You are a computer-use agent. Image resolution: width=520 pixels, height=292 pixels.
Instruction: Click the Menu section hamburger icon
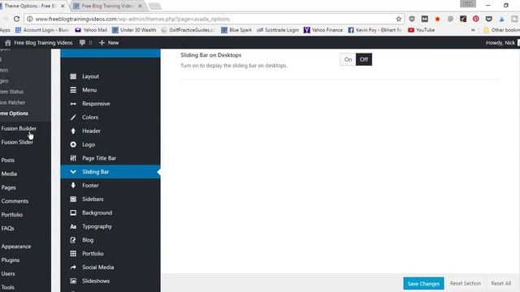(73, 90)
